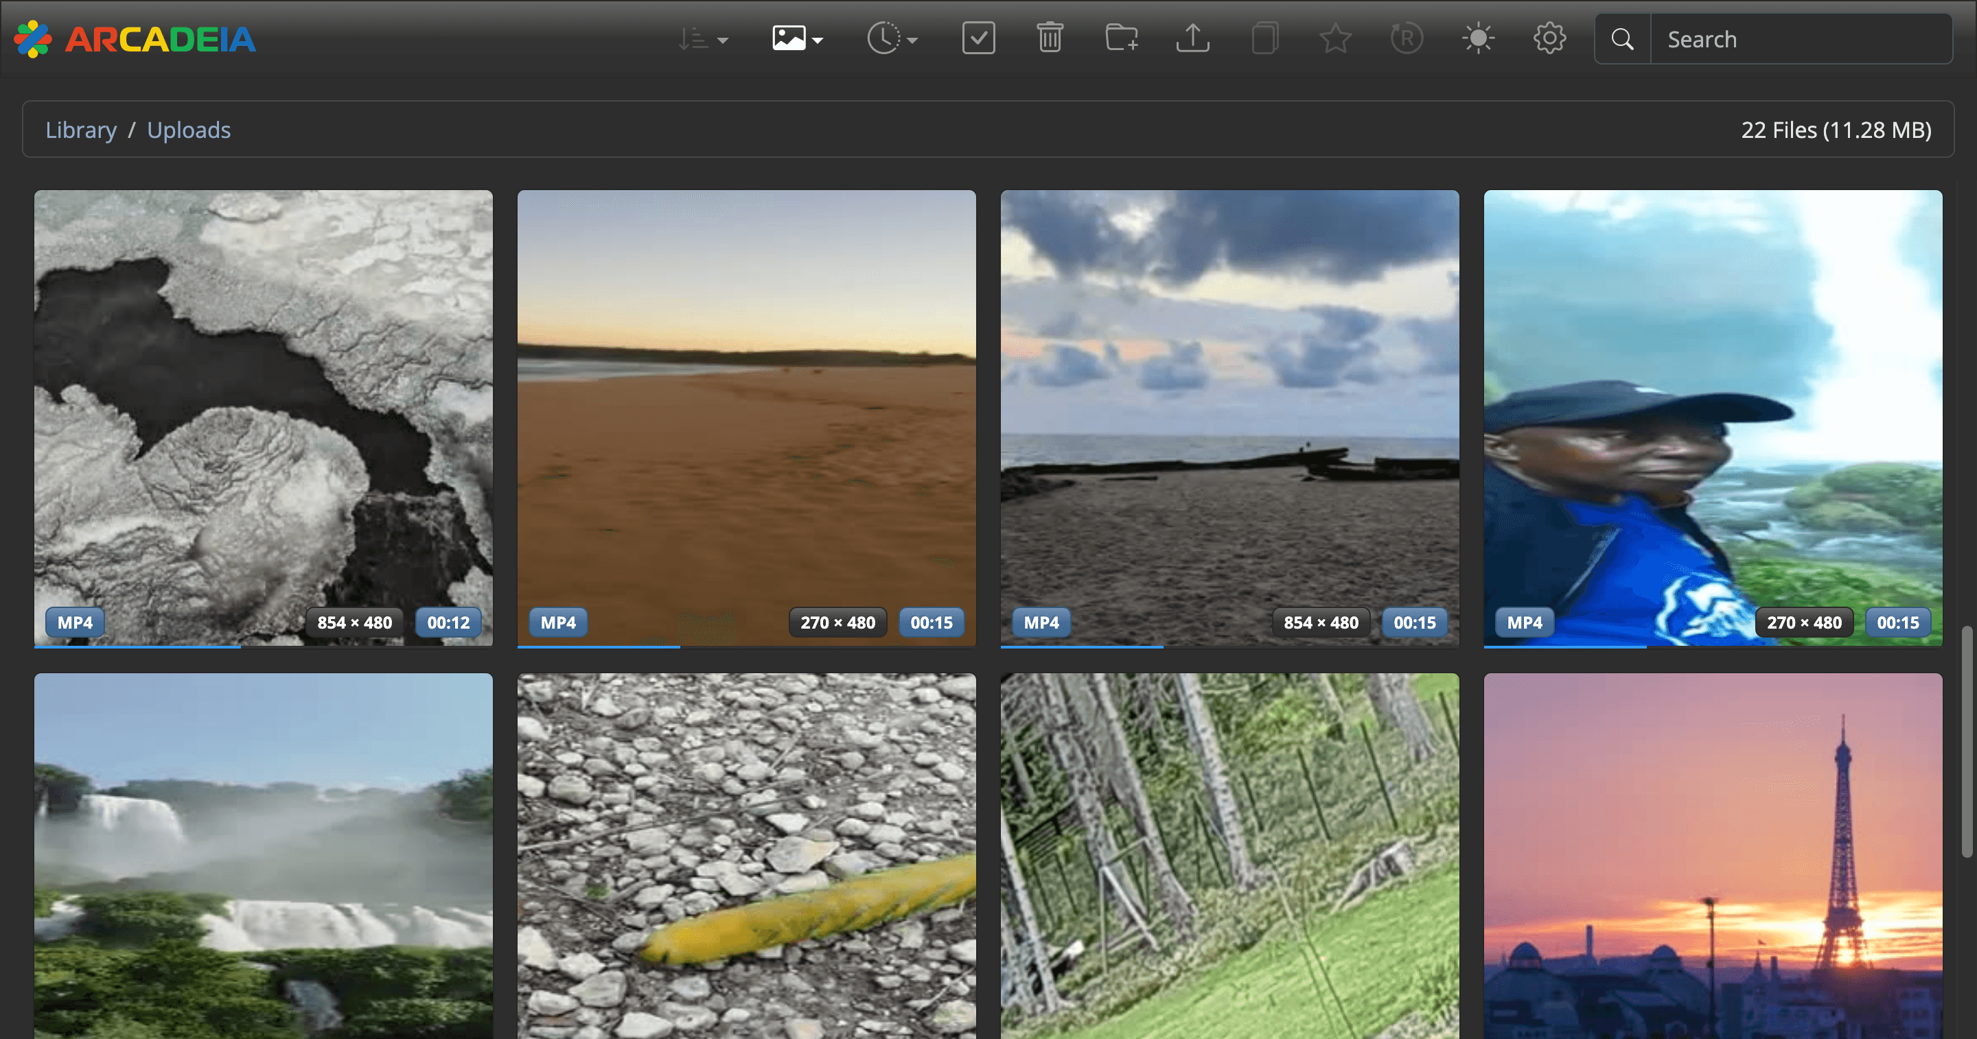Click the progress bar under the ice video

263,647
